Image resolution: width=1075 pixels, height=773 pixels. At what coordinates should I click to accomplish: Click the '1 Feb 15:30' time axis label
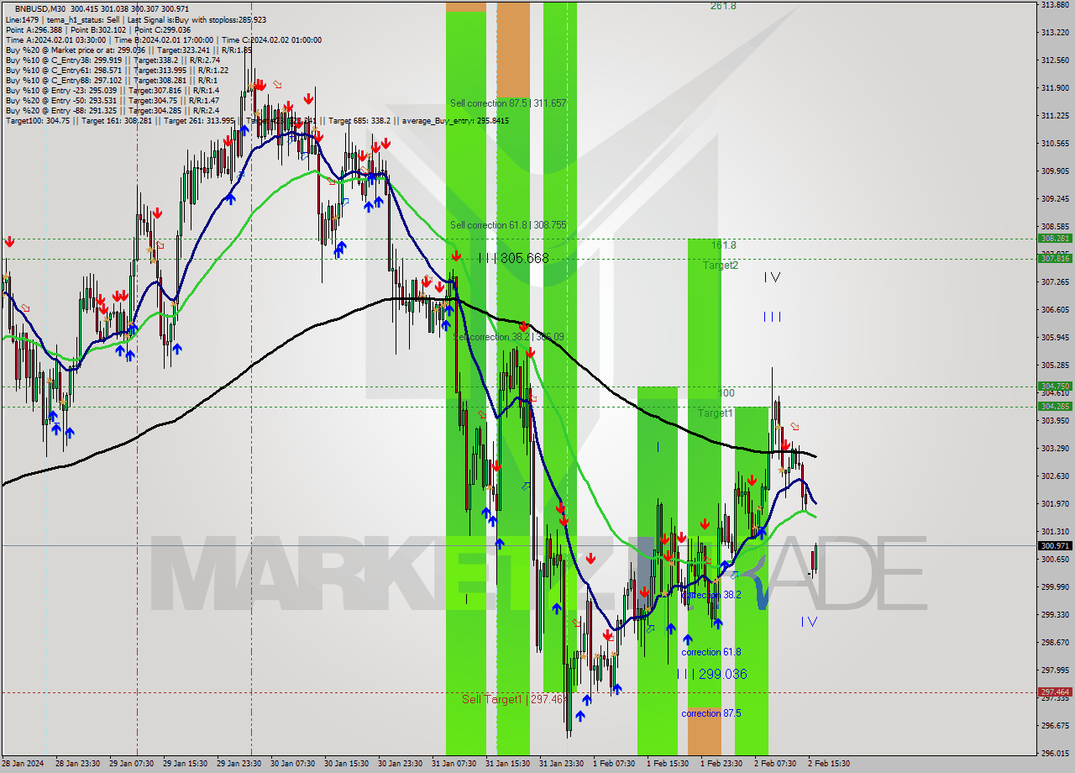[x=668, y=764]
